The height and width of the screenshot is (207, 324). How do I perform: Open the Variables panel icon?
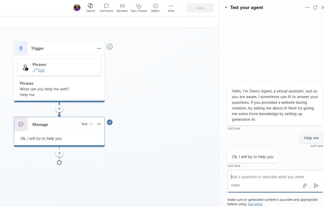tap(122, 8)
